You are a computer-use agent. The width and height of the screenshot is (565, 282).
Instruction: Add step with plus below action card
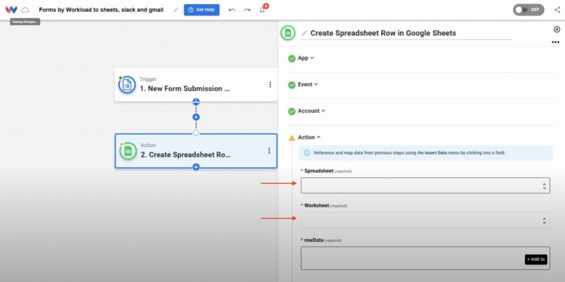pyautogui.click(x=196, y=167)
